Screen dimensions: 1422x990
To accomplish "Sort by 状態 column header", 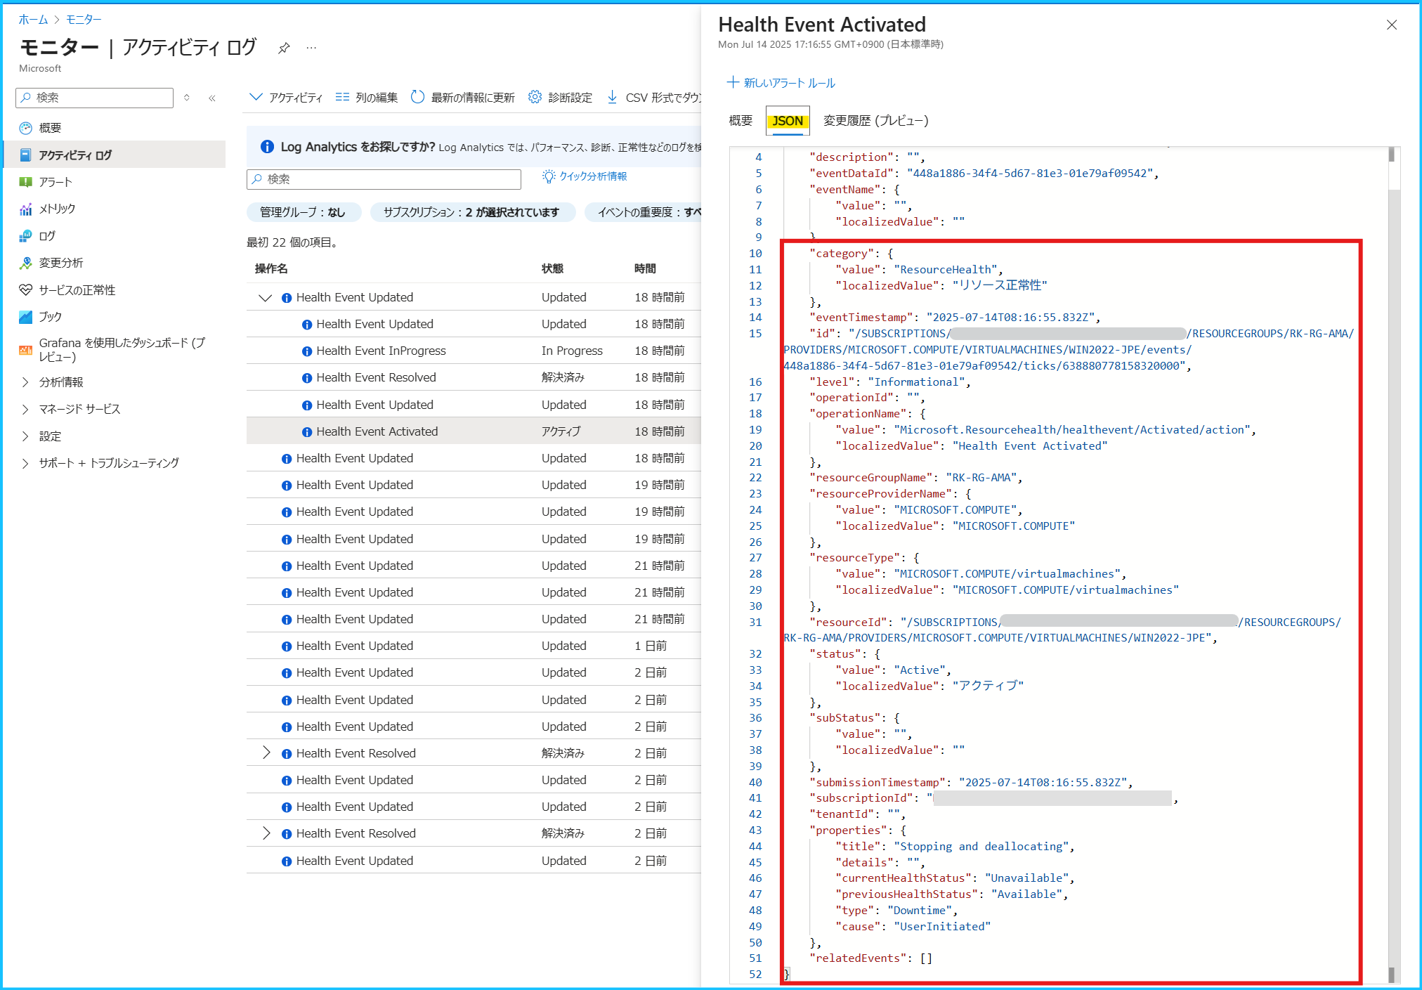I will click(x=552, y=268).
